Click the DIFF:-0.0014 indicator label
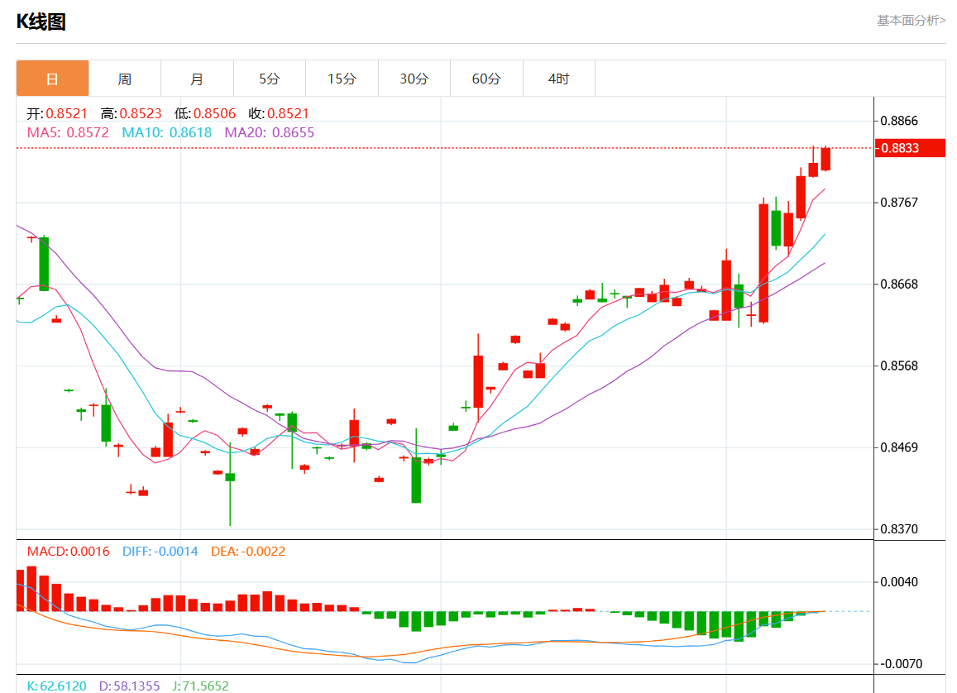 pos(160,552)
